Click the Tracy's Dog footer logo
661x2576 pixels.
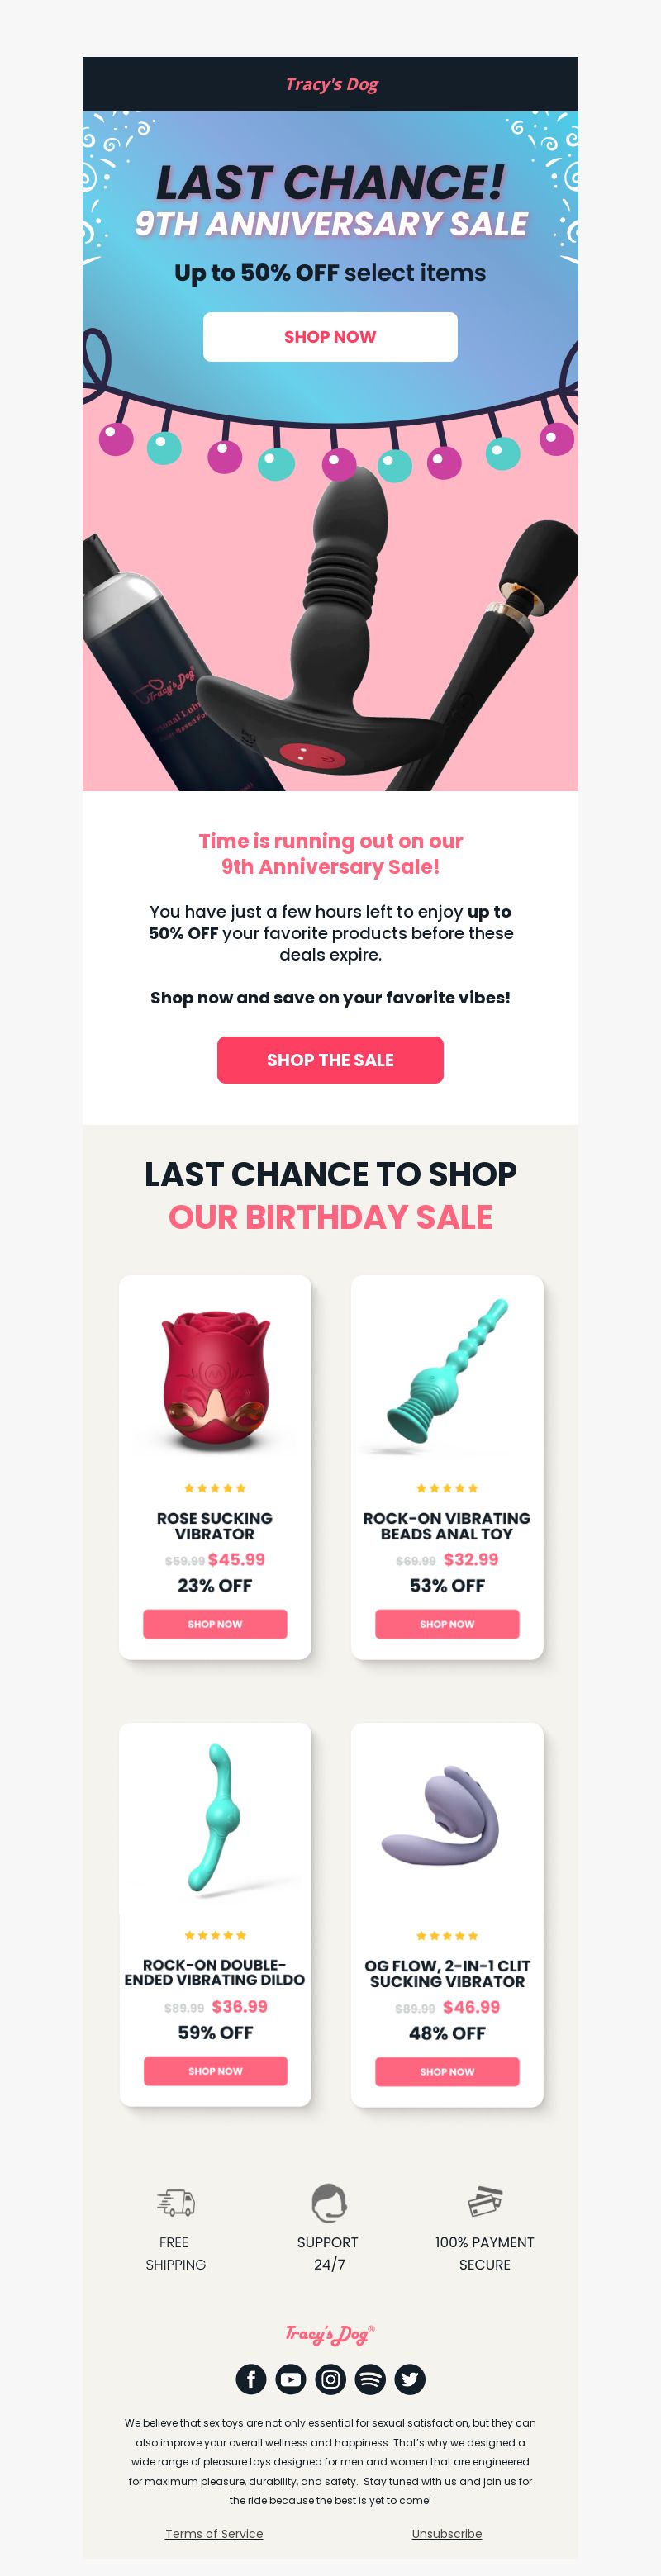330,2334
